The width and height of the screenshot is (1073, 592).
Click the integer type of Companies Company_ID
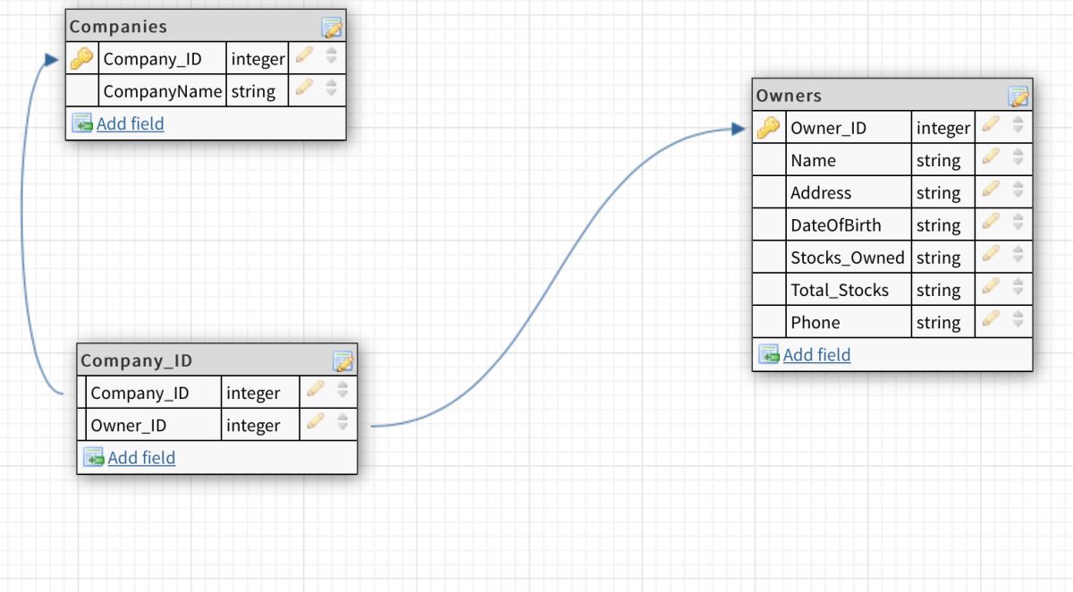[x=258, y=60]
